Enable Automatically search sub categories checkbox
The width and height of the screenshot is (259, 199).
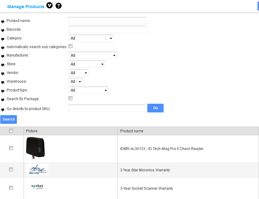[71, 46]
